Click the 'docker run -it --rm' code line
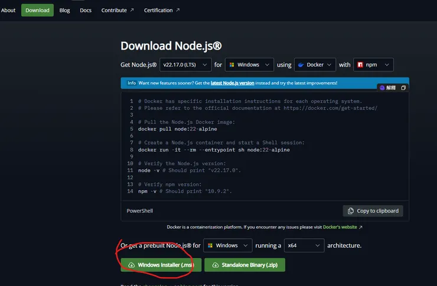The height and width of the screenshot is (286, 437). tap(214, 150)
